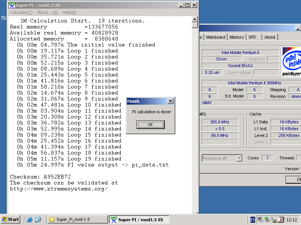This screenshot has width=301, height=225.
Task: Click the Safely Remove Hardware tray icon
Action: click(267, 219)
